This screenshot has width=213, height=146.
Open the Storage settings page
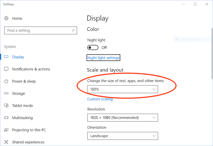[x=18, y=94]
